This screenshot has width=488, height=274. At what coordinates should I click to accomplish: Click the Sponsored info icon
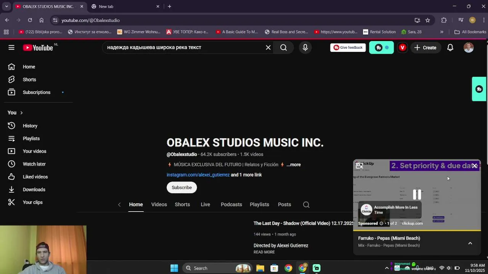click(381, 223)
